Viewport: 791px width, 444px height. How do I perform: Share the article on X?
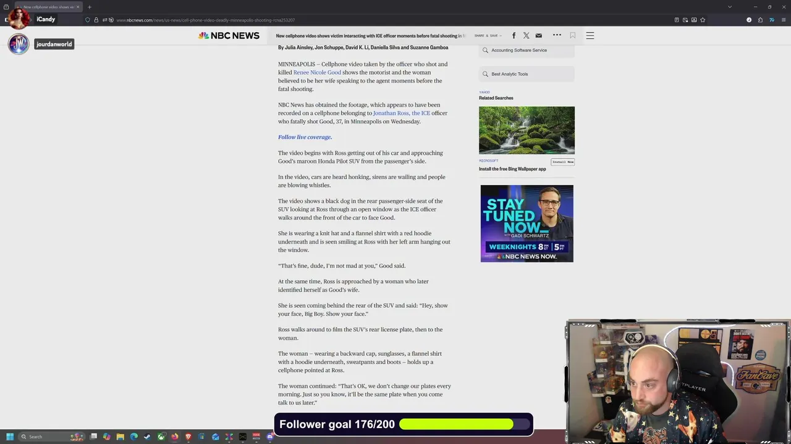(526, 36)
